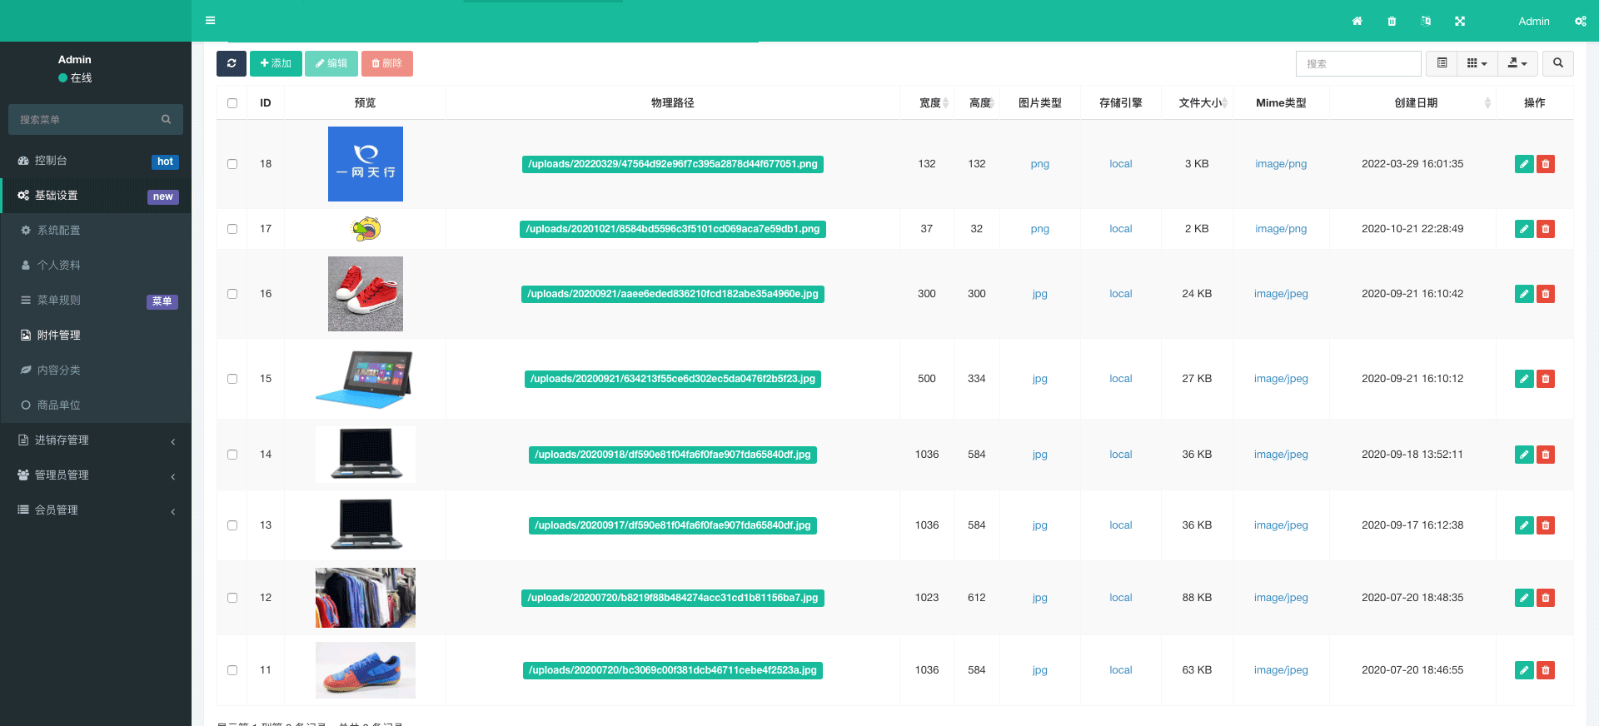Click the language switch icon in top bar
This screenshot has height=726, width=1599.
1426,21
